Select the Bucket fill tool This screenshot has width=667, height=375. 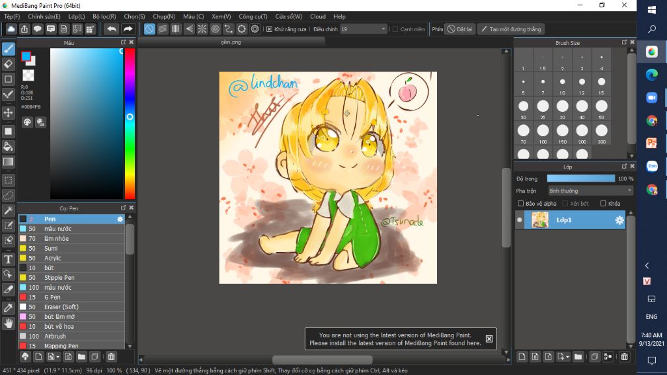click(x=8, y=146)
